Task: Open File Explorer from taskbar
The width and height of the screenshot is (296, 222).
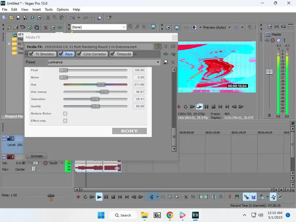Action: pos(145,215)
